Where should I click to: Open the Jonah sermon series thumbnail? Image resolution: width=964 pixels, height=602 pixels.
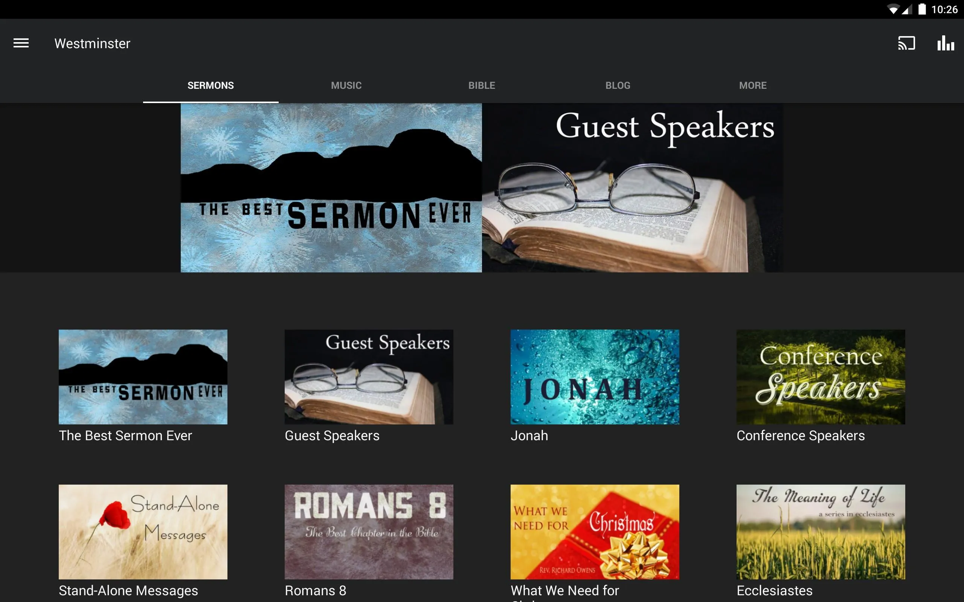click(595, 377)
